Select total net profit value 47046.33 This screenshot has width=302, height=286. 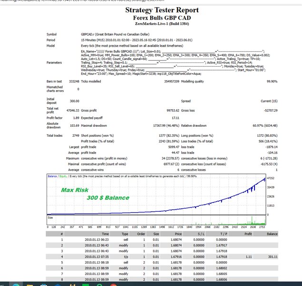(73, 111)
